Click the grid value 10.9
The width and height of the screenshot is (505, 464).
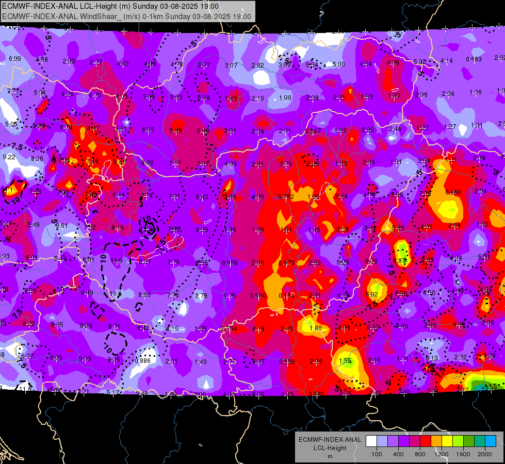(x=116, y=260)
